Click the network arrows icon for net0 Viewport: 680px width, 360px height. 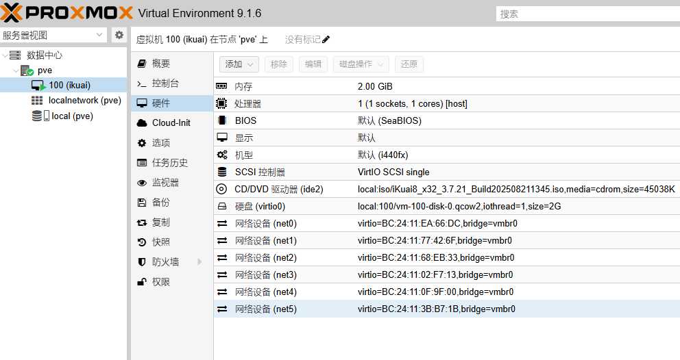coord(222,224)
